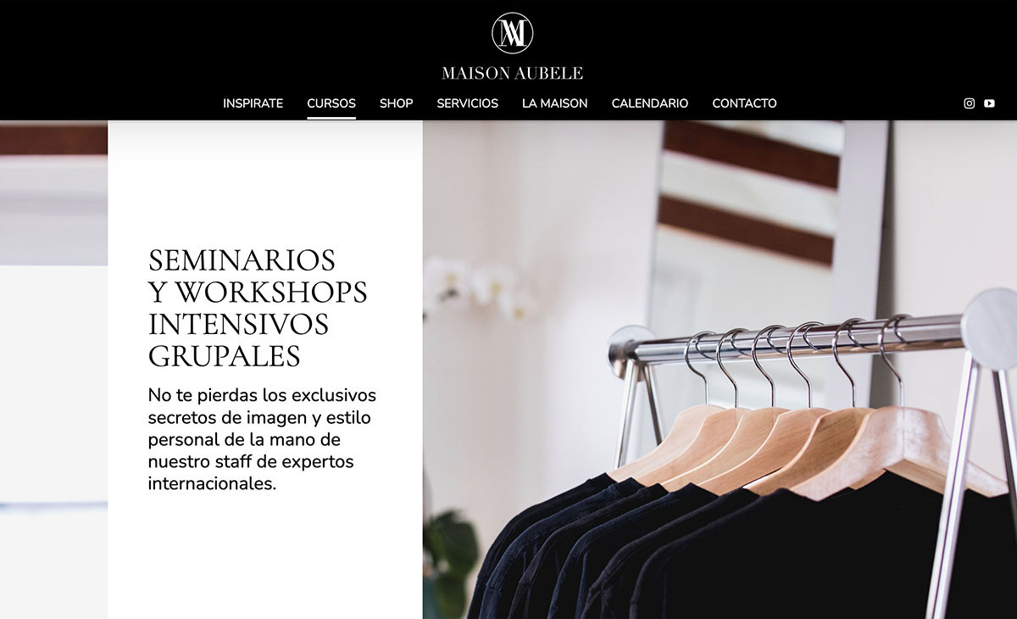
Task: Click the Seminarios y Workshops heading
Action: 258,308
